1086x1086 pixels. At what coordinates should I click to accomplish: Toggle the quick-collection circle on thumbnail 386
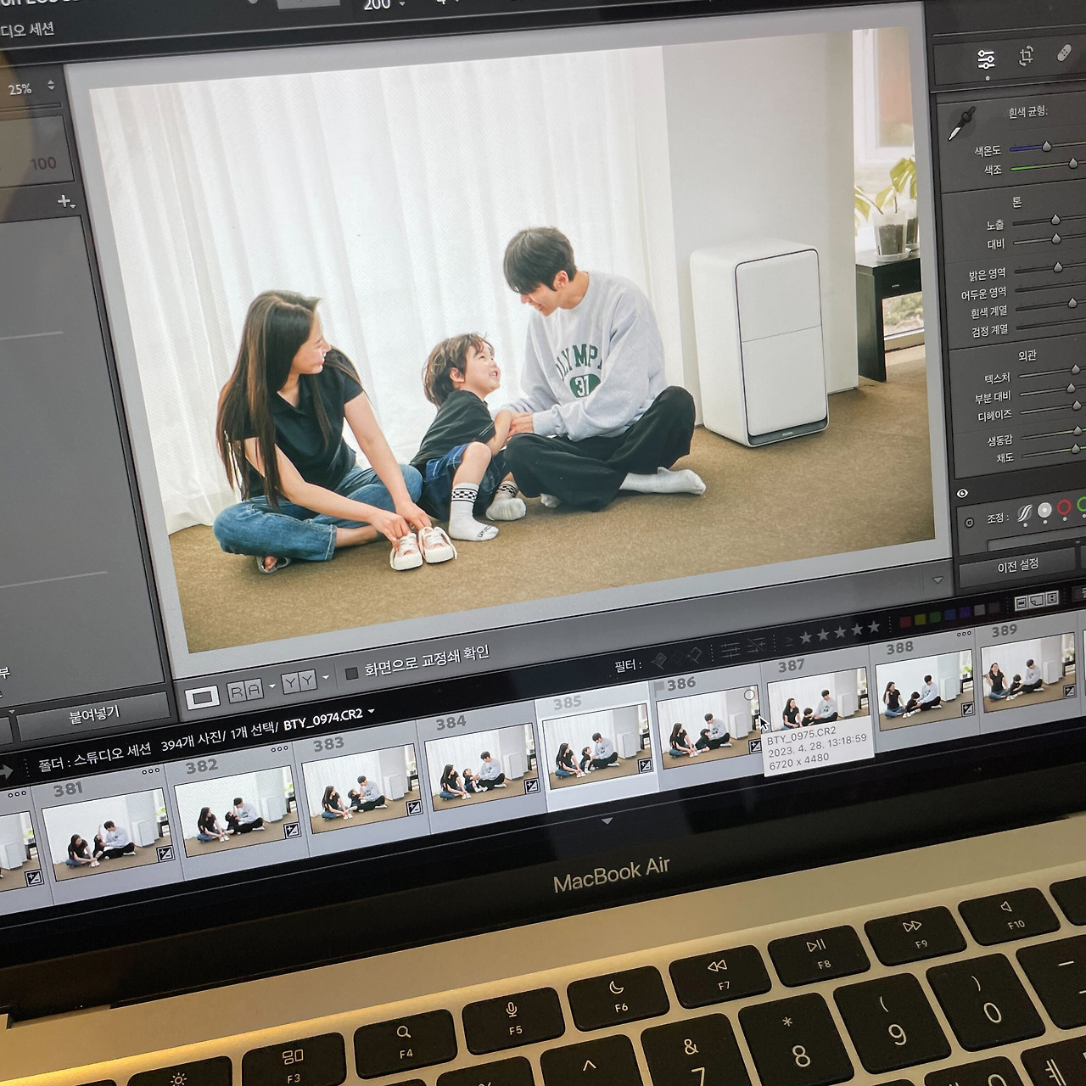pos(749,695)
